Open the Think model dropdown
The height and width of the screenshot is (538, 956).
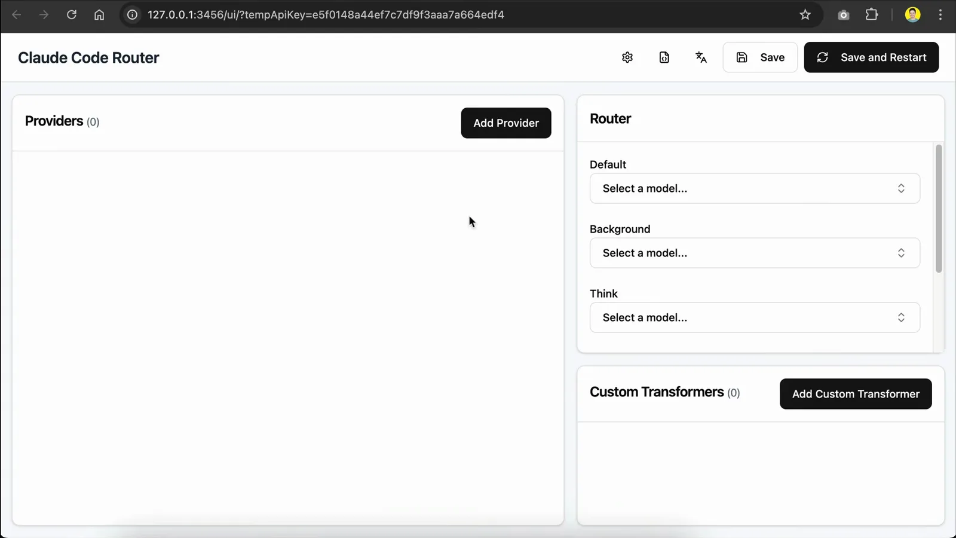coord(755,317)
